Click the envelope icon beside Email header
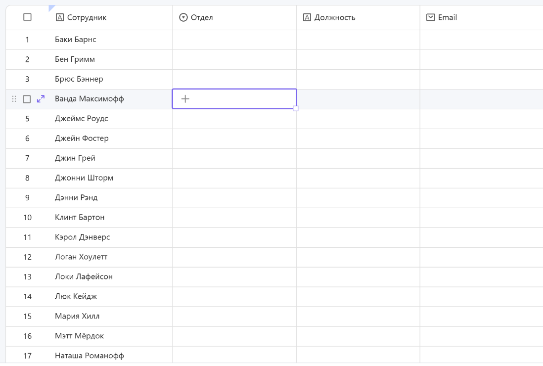This screenshot has width=543, height=366. pos(430,17)
